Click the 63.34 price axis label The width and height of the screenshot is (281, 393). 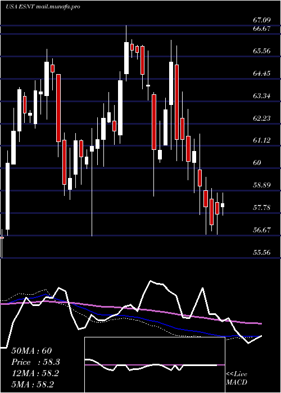[x=262, y=96]
